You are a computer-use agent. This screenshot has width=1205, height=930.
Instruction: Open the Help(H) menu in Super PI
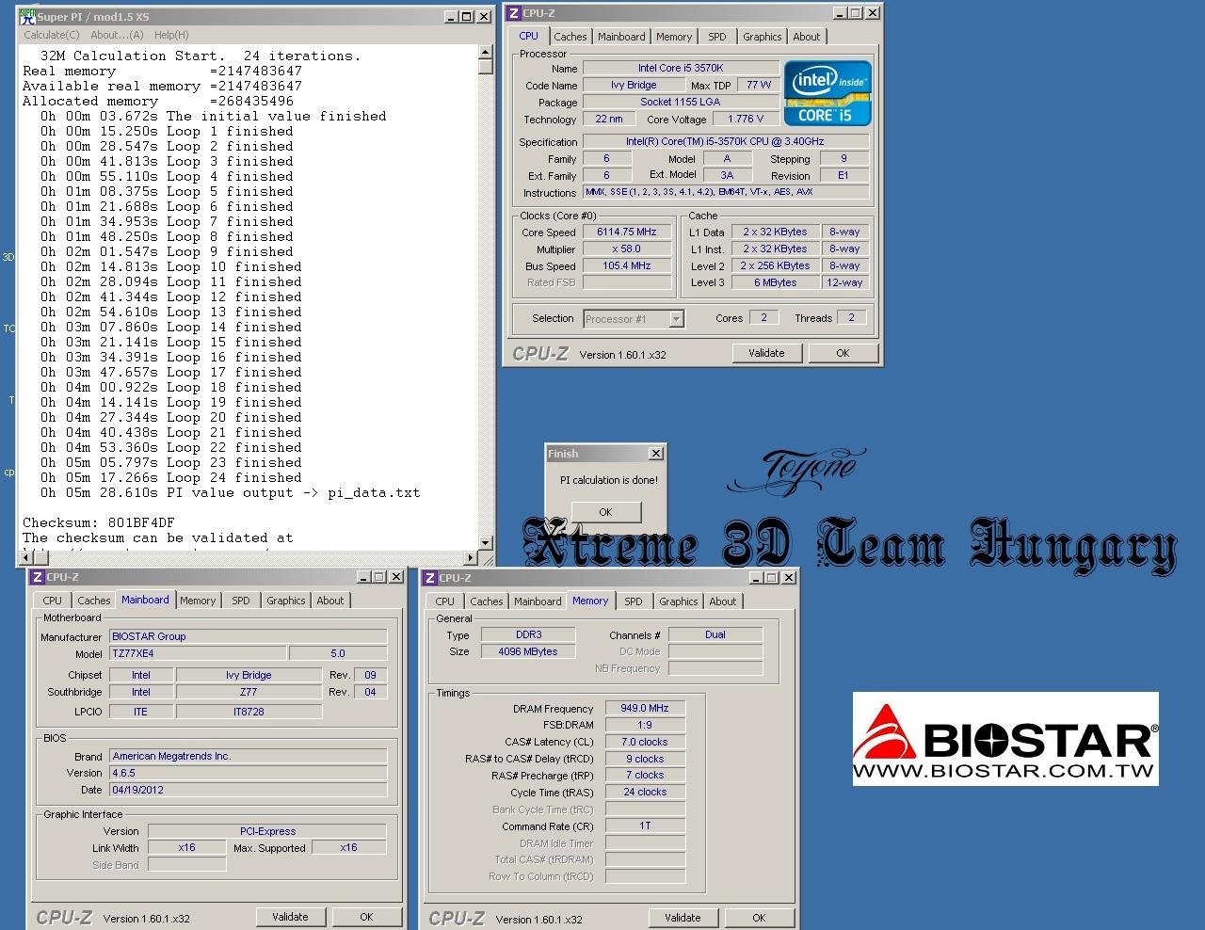171,35
